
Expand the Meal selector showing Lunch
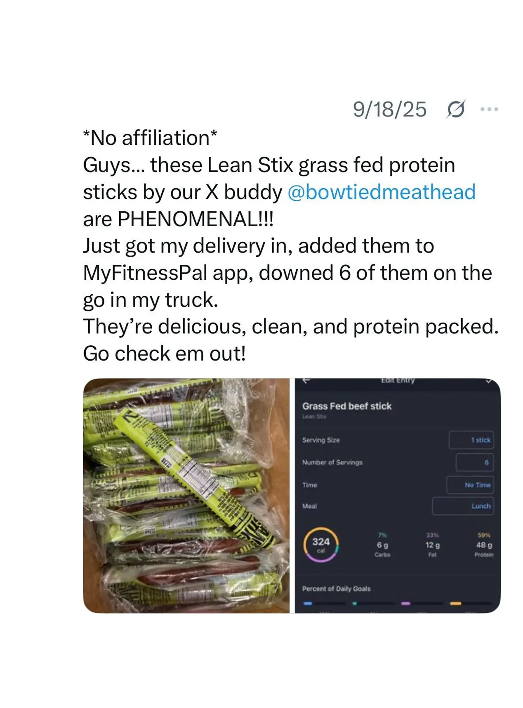pyautogui.click(x=463, y=506)
